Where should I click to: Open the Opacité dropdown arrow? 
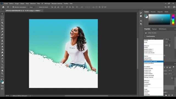(173, 71)
